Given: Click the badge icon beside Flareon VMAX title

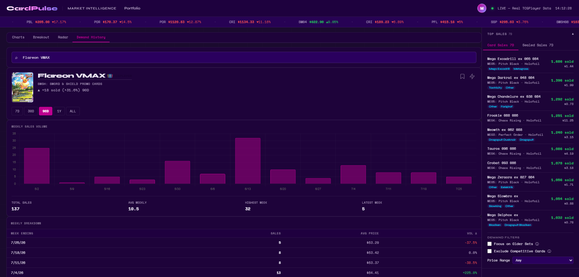Looking at the screenshot, I should (x=110, y=76).
